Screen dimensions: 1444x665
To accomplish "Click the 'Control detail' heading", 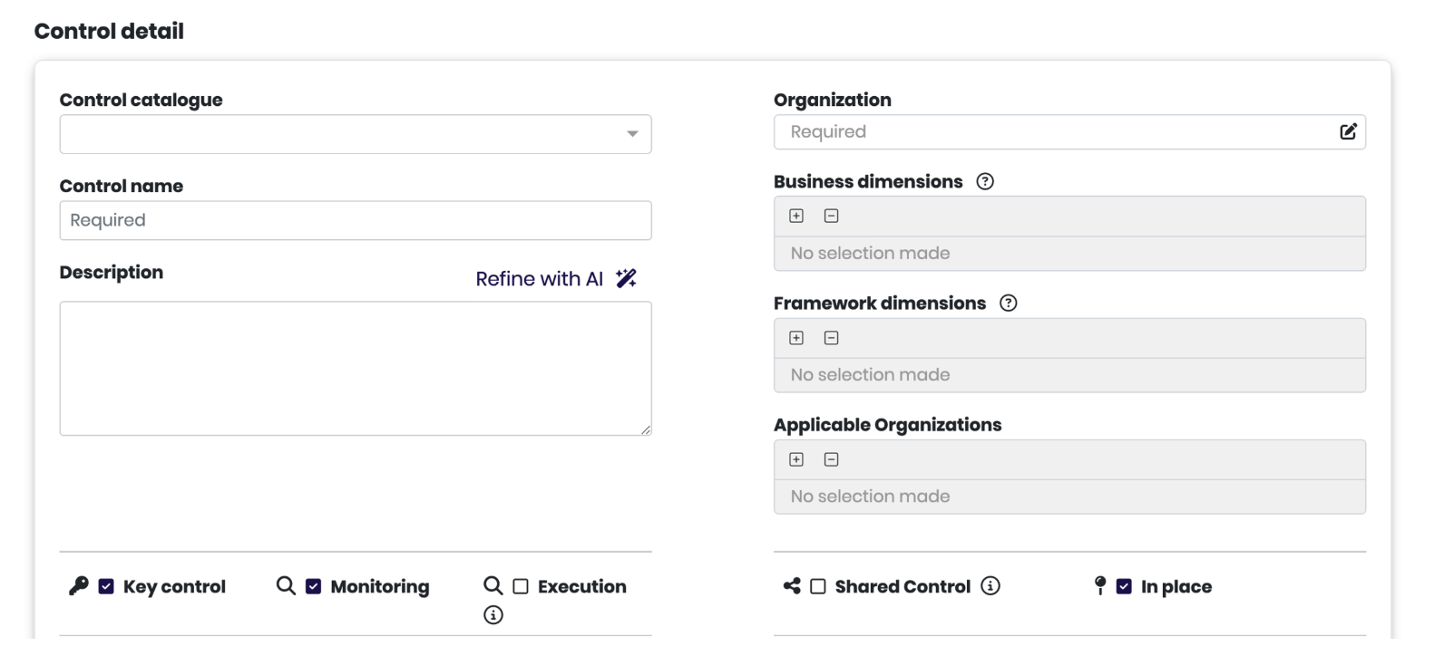I will point(109,31).
